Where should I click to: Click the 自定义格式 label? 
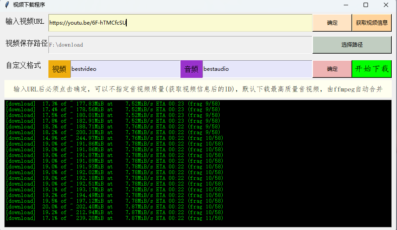tap(23, 65)
